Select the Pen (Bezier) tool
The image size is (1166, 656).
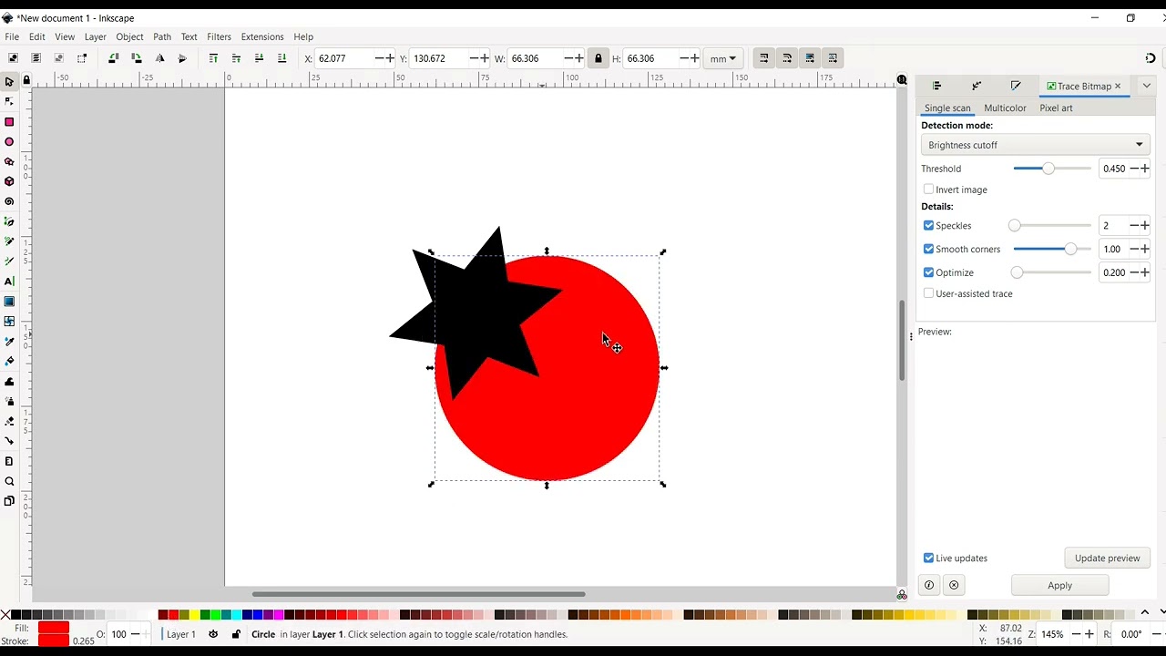[x=9, y=221]
